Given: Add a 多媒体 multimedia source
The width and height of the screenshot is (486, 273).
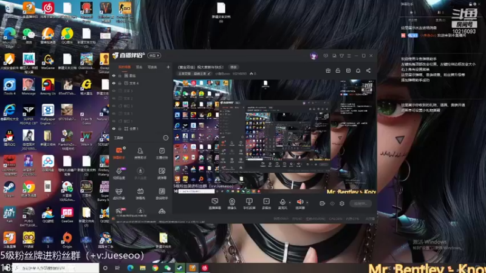Looking at the screenshot, I should 266,204.
